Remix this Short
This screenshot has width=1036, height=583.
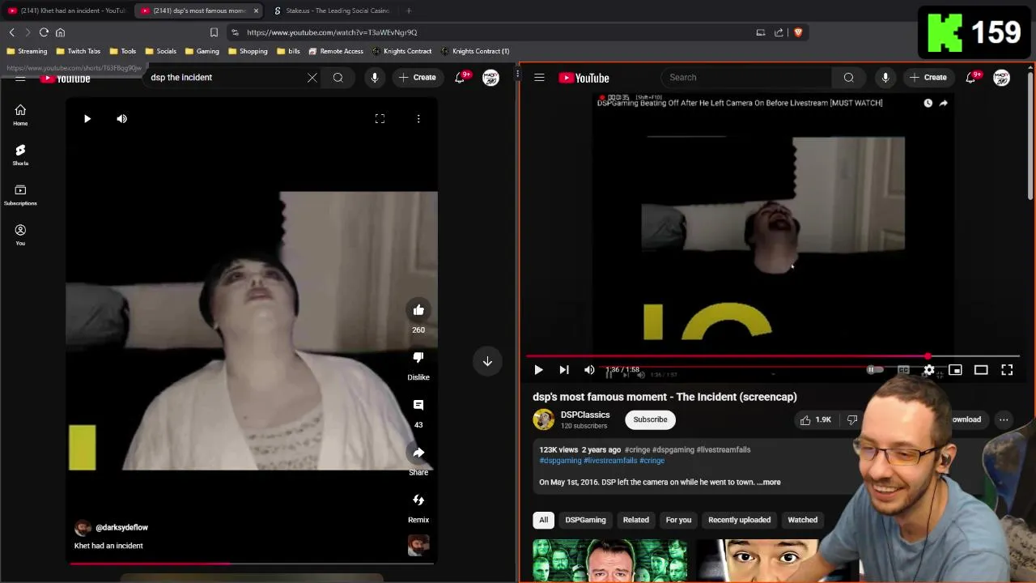coord(418,500)
